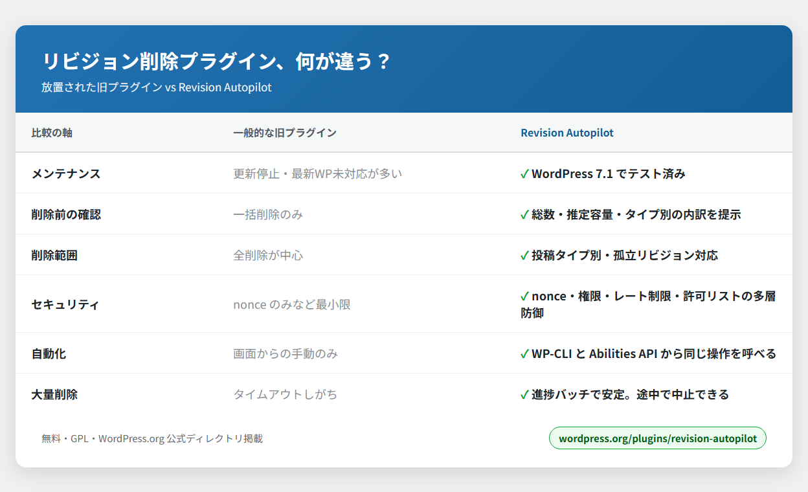Click the 'メンテナンス' row label

(66, 173)
